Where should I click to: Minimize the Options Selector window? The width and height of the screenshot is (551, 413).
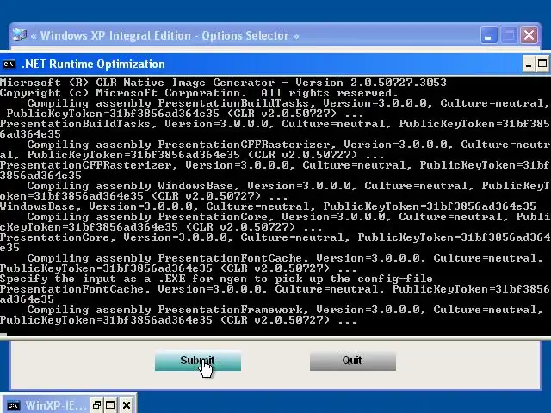point(488,35)
